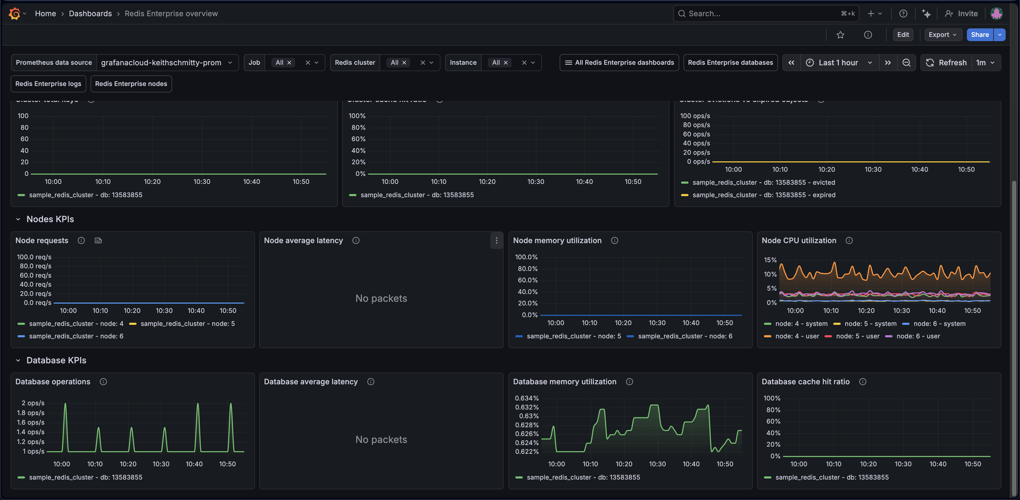Click the Refresh button
Screen dimensions: 1020x500
click(946, 63)
